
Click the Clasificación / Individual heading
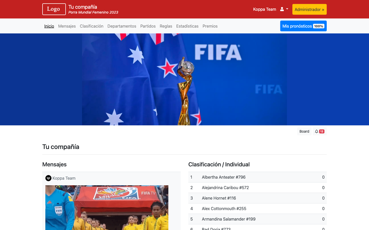click(x=219, y=164)
